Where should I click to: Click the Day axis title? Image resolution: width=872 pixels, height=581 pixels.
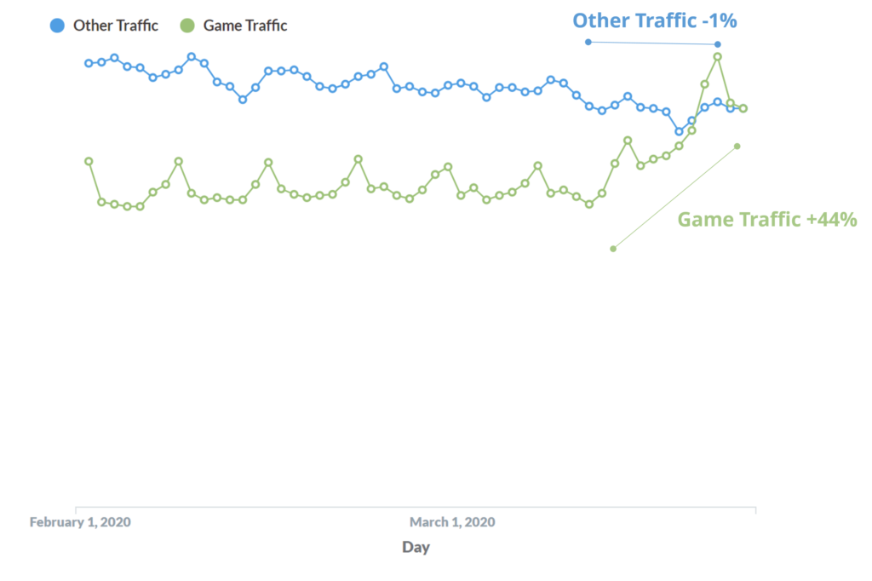tap(416, 547)
